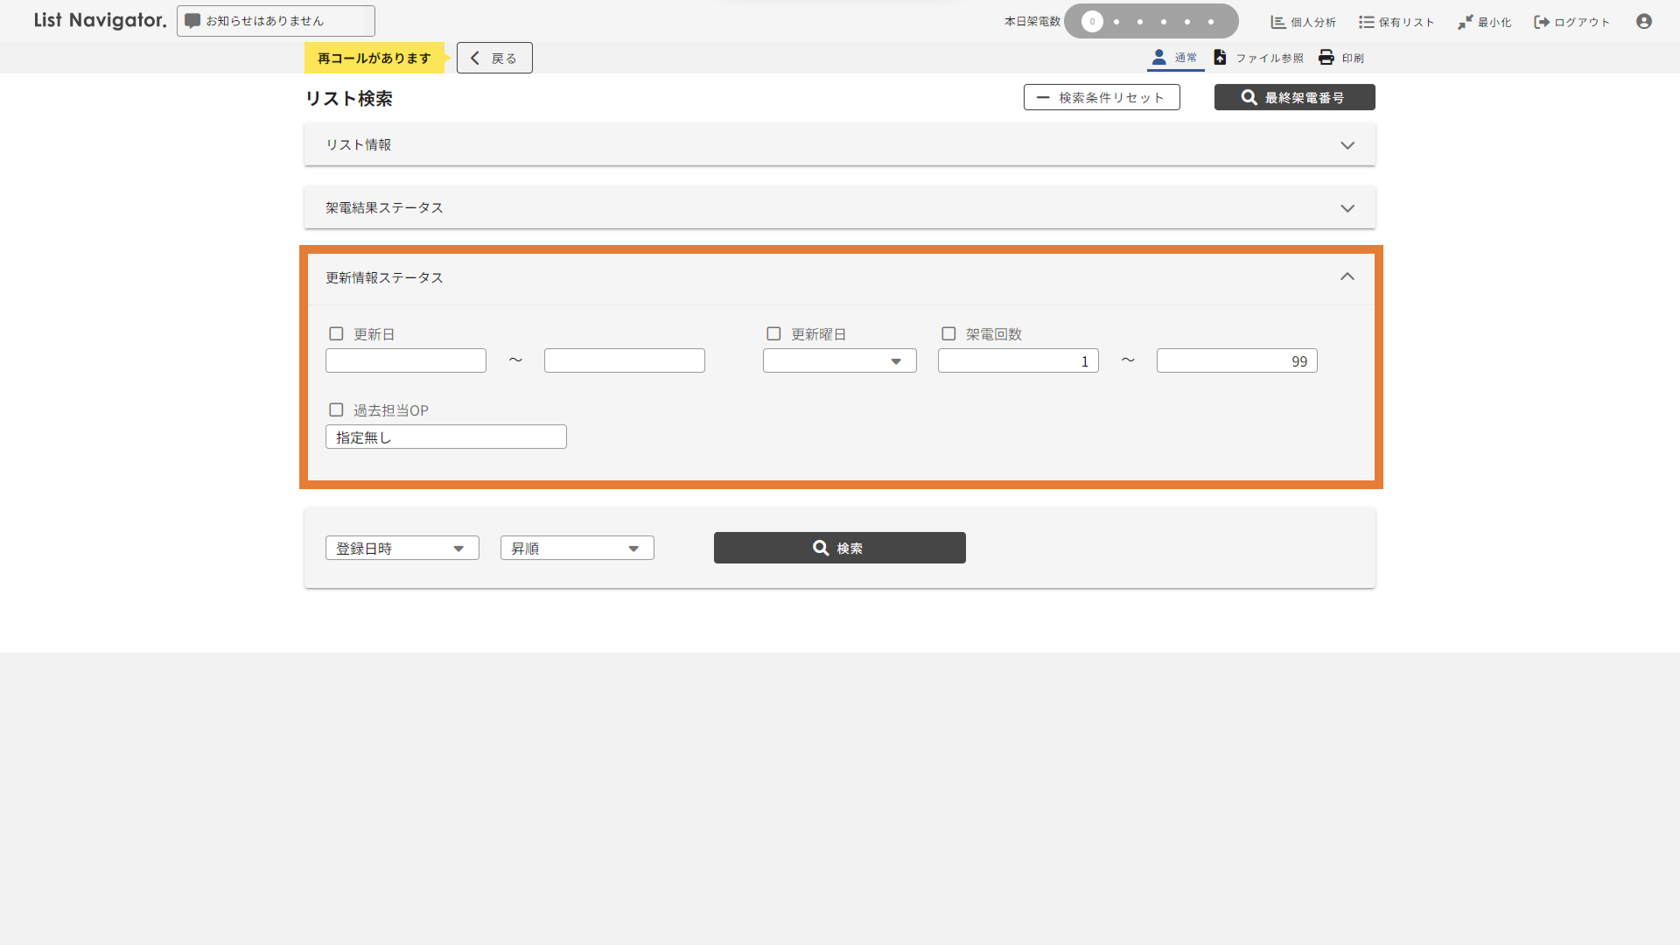Tick the 更新曜日 checkbox
This screenshot has width=1680, height=945.
tap(773, 333)
